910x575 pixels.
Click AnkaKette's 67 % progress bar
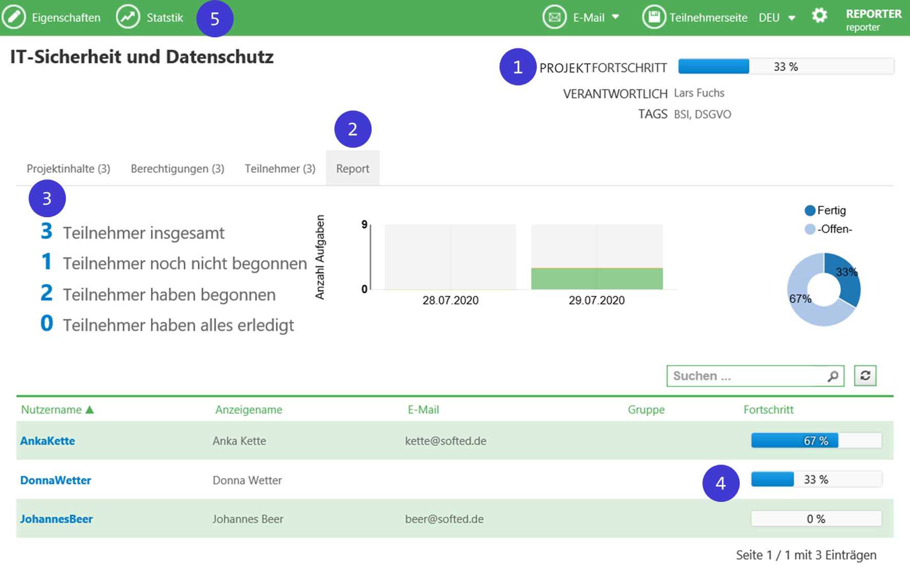[x=816, y=441]
